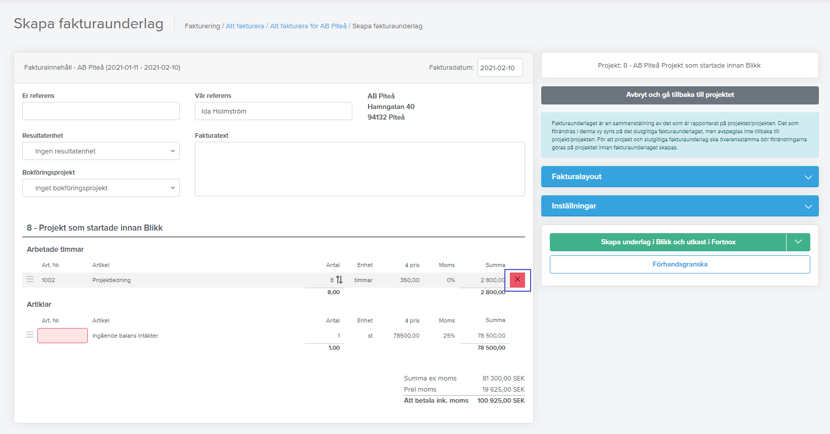Focus the Er referens input field
Viewport: 830px width, 434px height.
101,111
